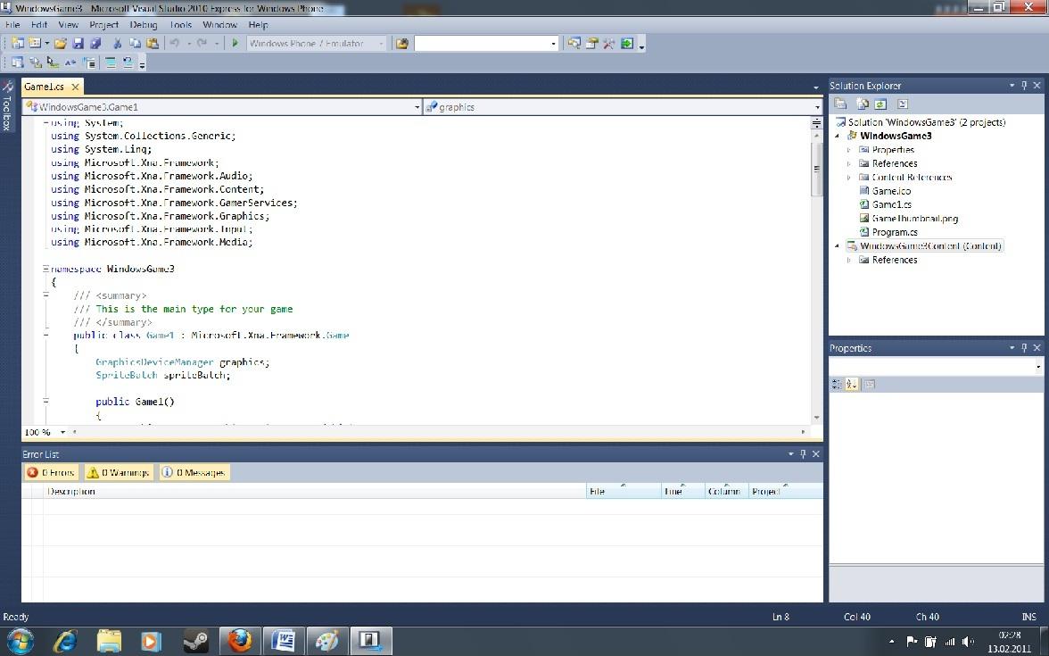Viewport: 1049px width, 656px height.
Task: Click the Cut scissors icon
Action: pos(117,43)
